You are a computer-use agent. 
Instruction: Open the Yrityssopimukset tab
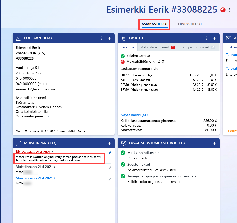pos(199,47)
